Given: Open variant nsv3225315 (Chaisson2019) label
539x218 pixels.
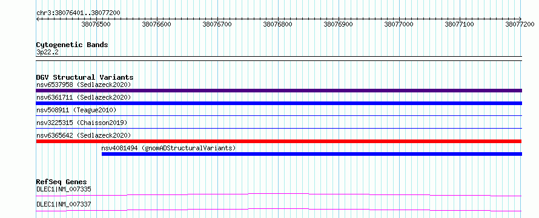Looking at the screenshot, I should (82, 123).
